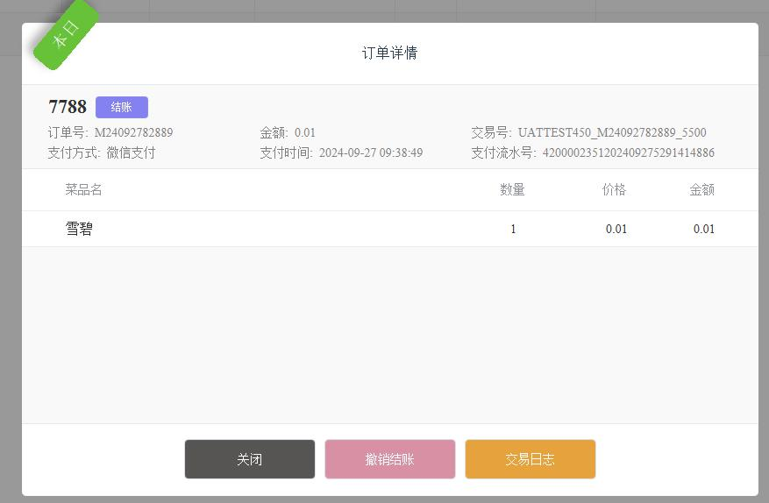The image size is (769, 503).
Task: Click the purple 结账 status badge
Action: pos(121,107)
